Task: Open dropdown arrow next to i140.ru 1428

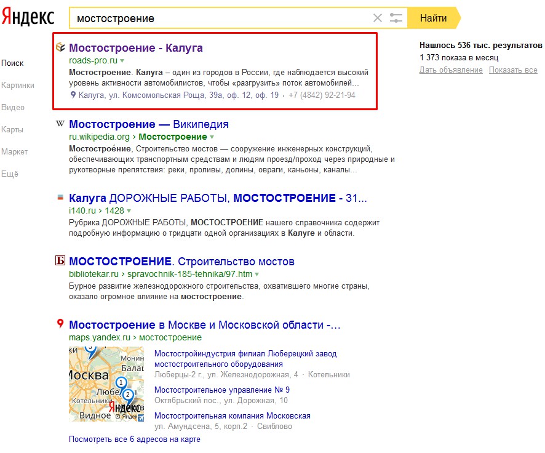Action: (x=129, y=211)
